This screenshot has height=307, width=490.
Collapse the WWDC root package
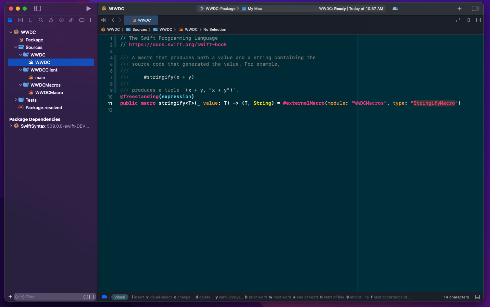(11, 32)
